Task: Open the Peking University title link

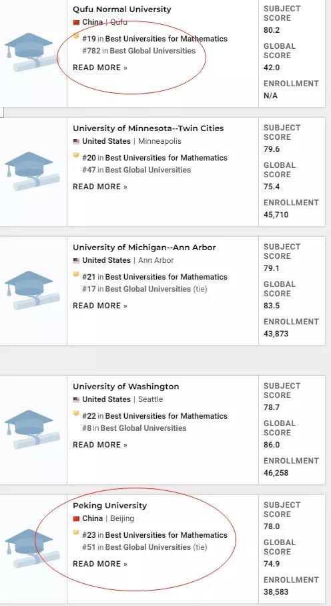Action: (110, 506)
